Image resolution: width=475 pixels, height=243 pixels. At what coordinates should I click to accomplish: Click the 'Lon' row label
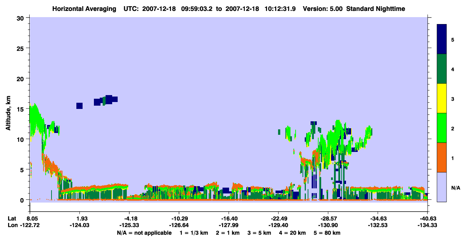[12, 225]
